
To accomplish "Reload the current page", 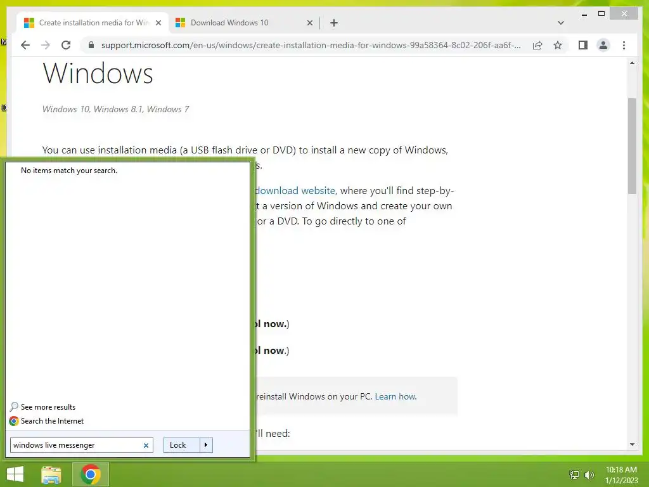I will (x=66, y=45).
